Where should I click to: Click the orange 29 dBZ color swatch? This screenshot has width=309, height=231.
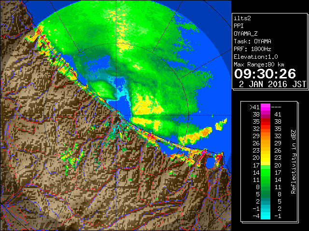266,136
